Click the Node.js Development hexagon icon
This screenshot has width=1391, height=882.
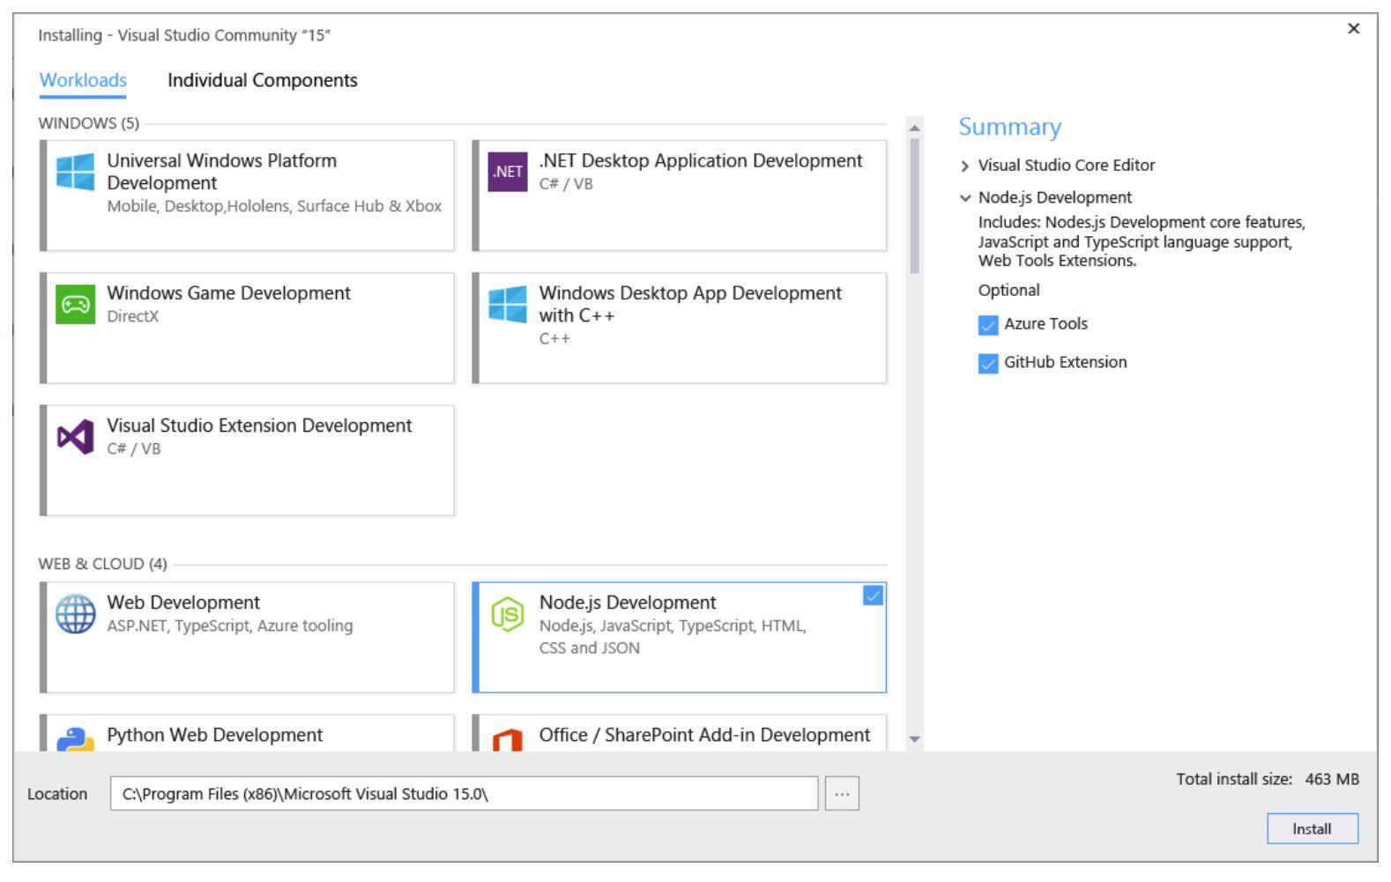pyautogui.click(x=508, y=614)
